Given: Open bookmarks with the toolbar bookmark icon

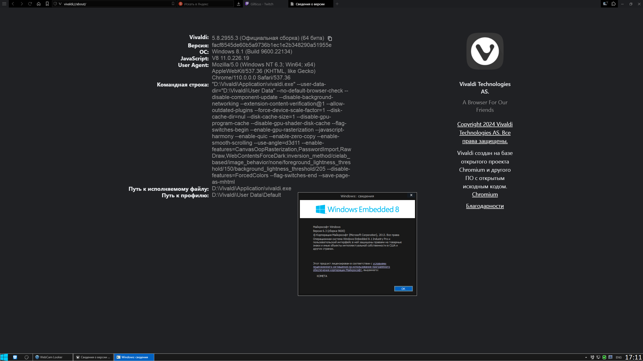Looking at the screenshot, I should pyautogui.click(x=47, y=4).
